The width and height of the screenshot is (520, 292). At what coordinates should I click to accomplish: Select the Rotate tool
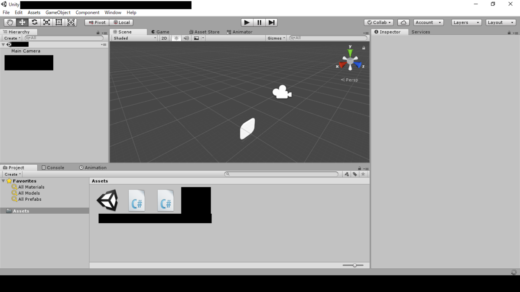tap(34, 22)
